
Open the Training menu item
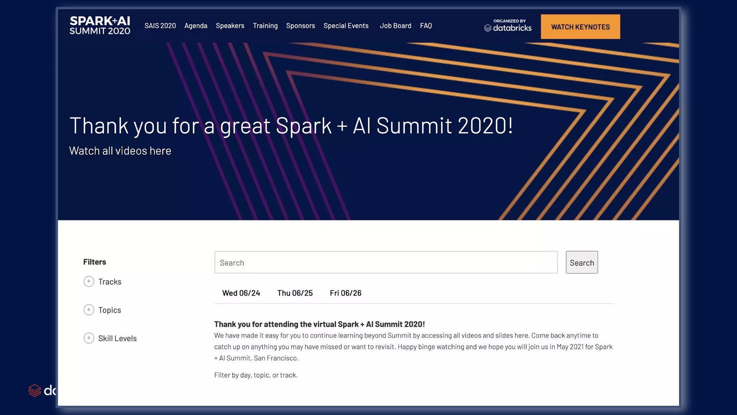click(265, 26)
